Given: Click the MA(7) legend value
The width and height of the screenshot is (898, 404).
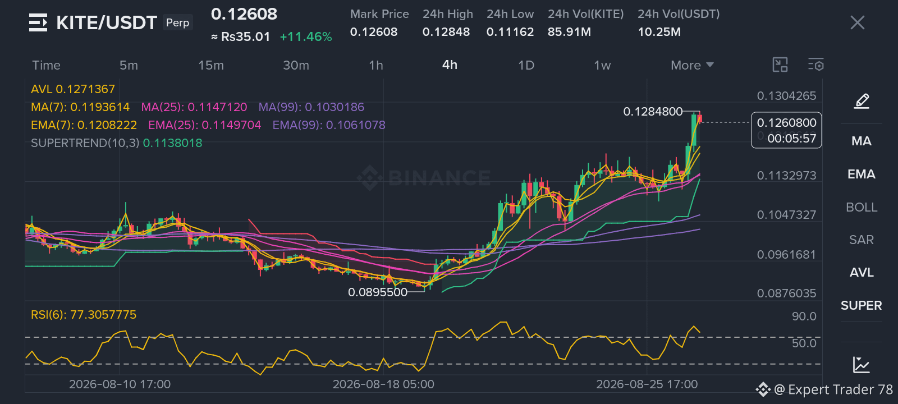Looking at the screenshot, I should (80, 107).
